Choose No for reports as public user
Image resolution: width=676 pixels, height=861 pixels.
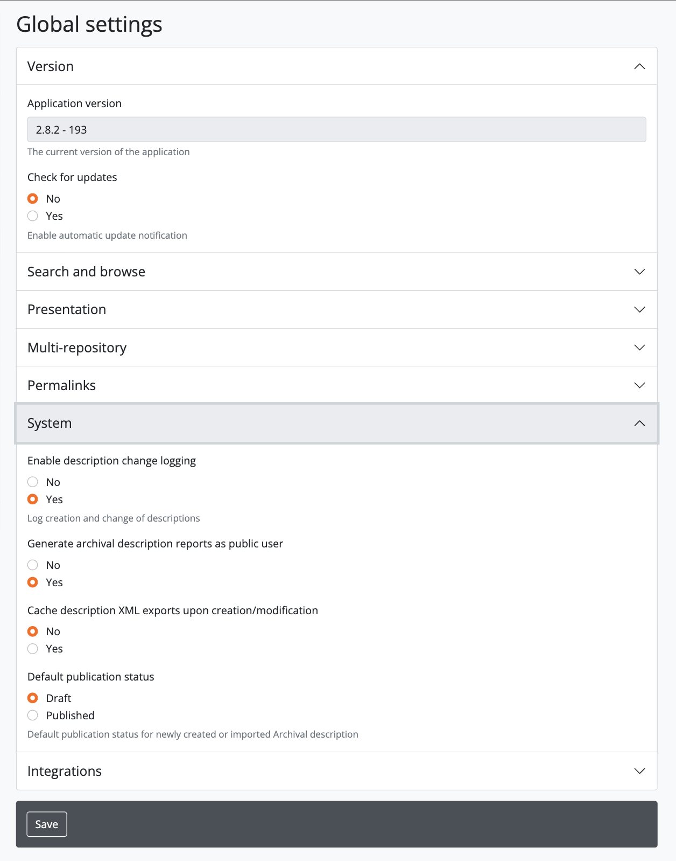[33, 565]
